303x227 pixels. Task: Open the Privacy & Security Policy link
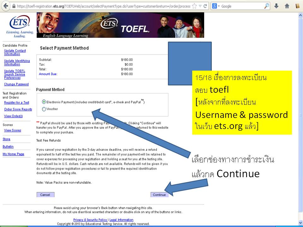click(x=89, y=220)
